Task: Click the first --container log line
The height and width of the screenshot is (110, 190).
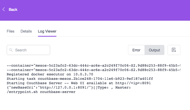Action: pyautogui.click(x=94, y=66)
